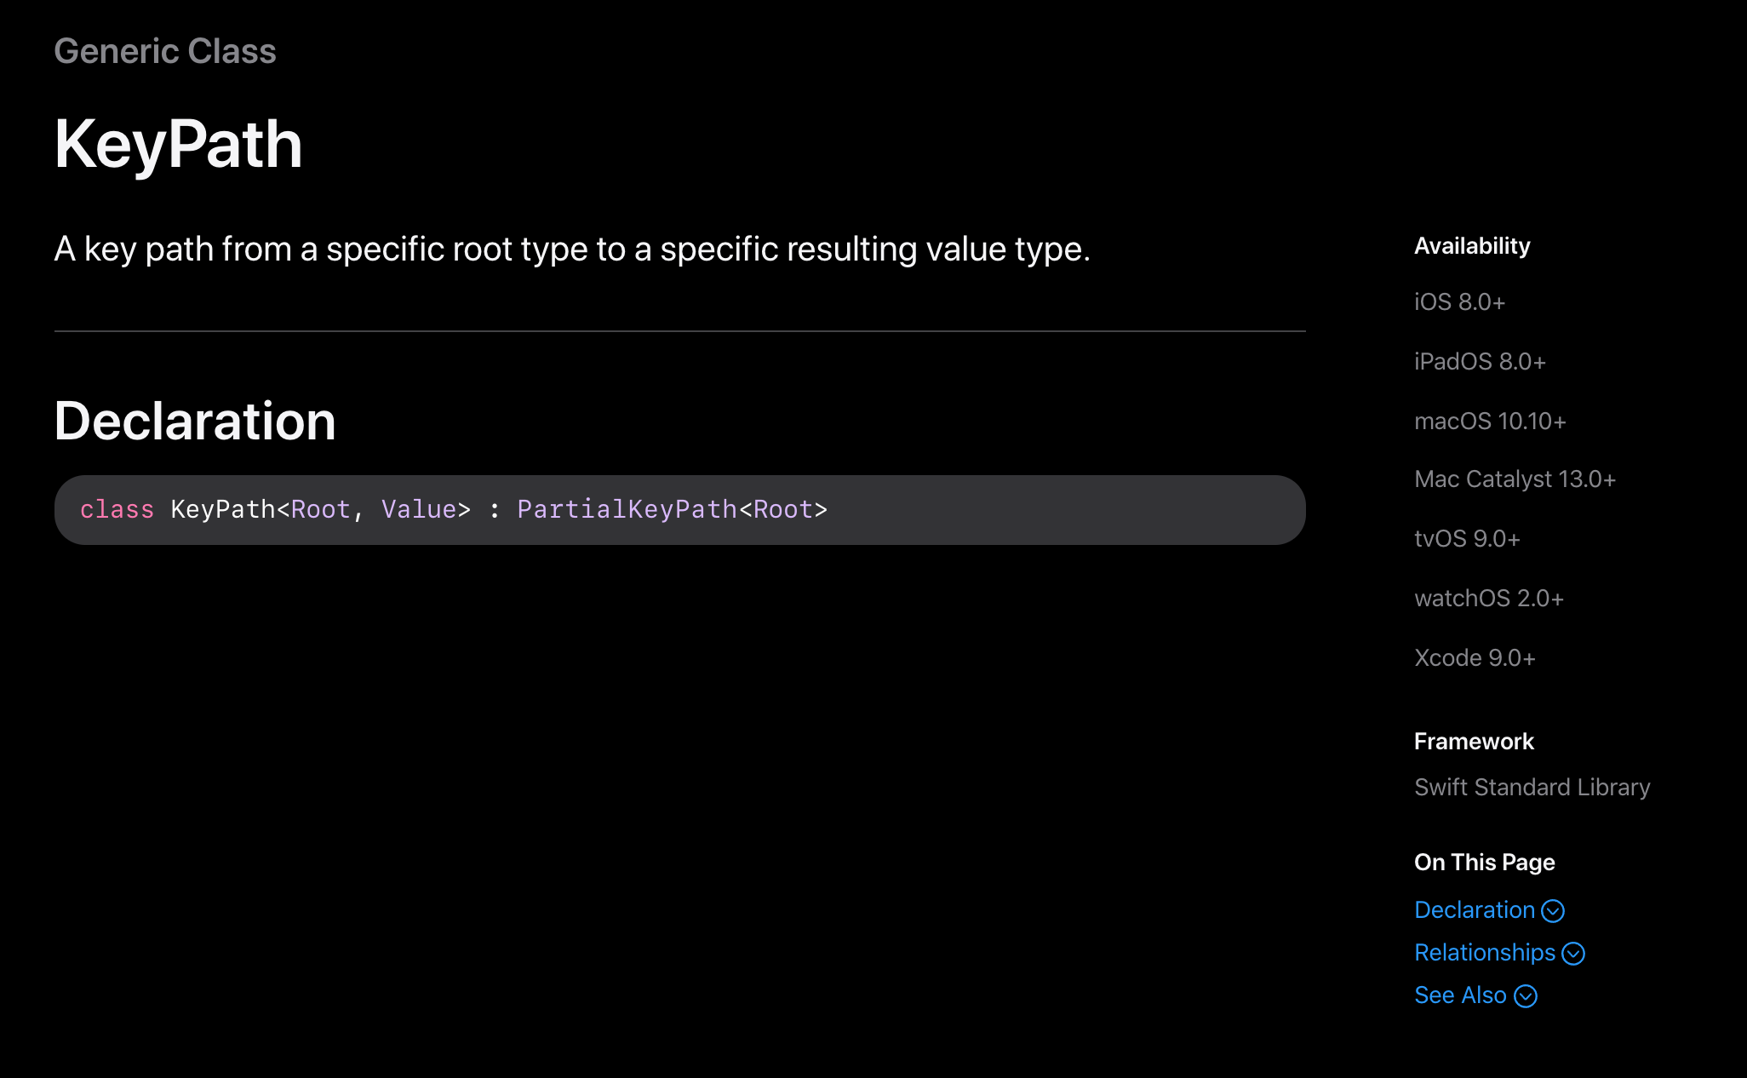Click the circled chevron icon next to Relationships

click(1573, 954)
